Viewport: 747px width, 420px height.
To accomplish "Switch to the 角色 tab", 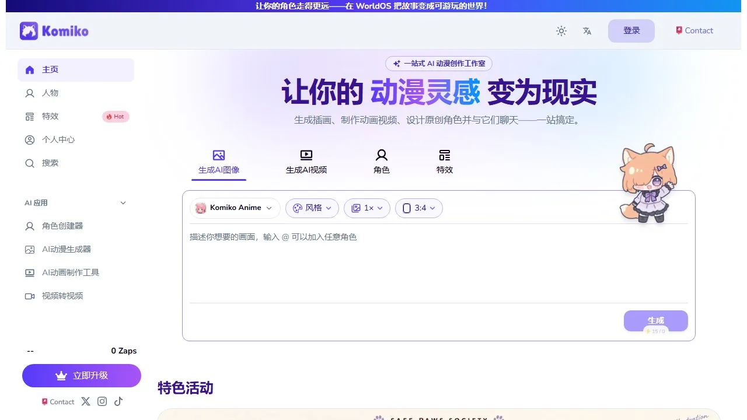I will pos(382,162).
